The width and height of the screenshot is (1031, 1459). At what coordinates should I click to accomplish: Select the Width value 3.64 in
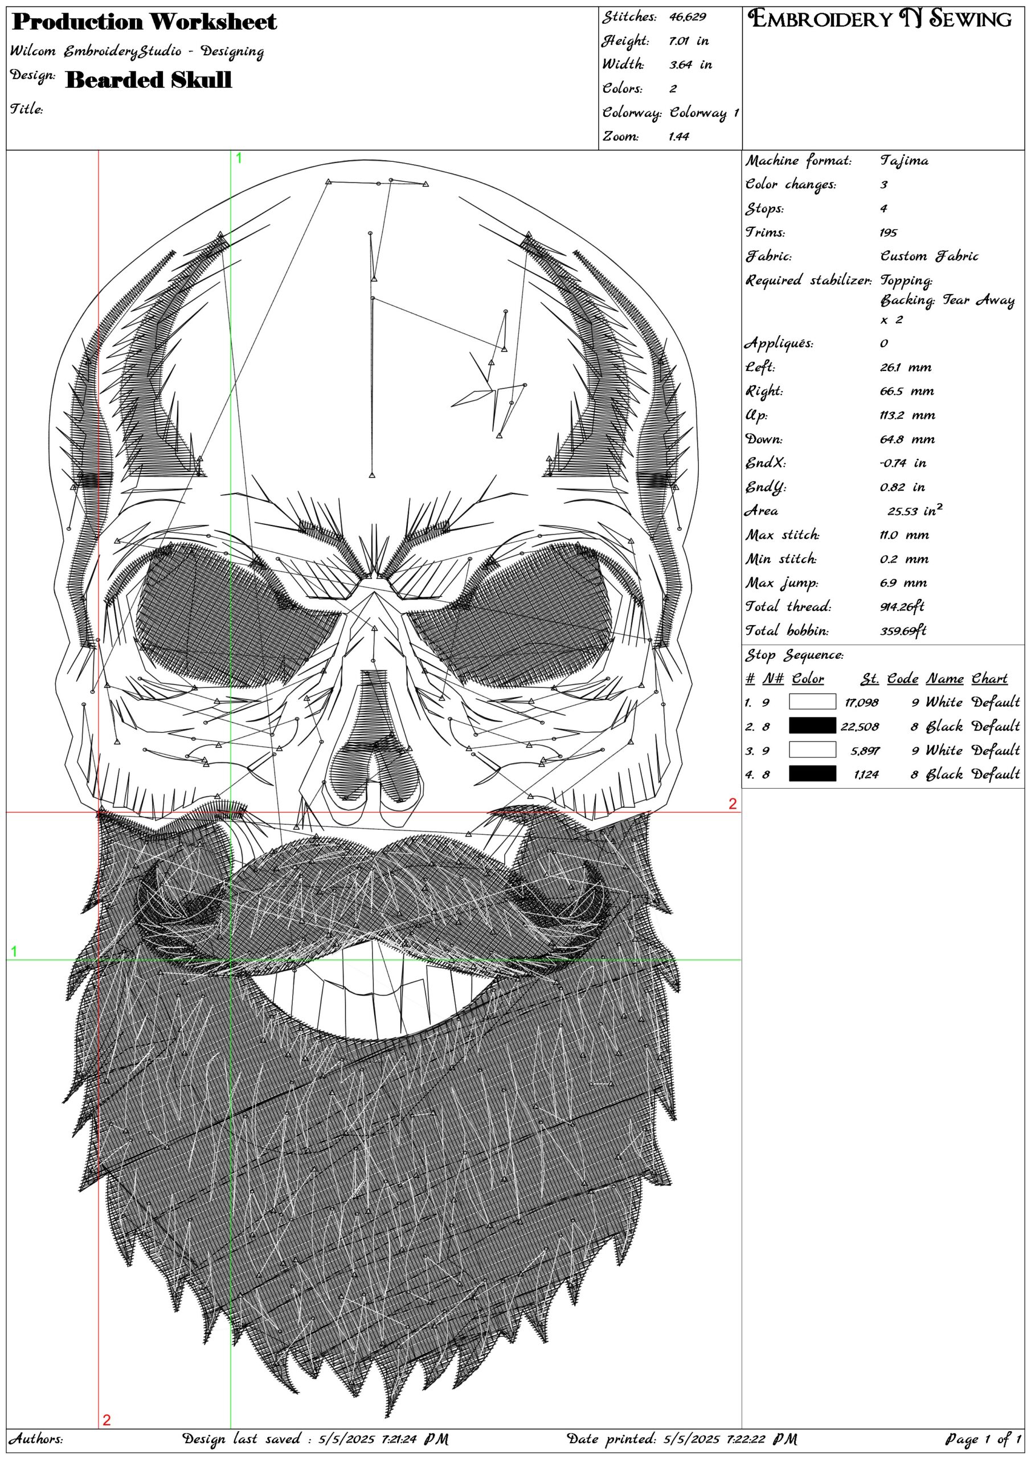pyautogui.click(x=690, y=64)
